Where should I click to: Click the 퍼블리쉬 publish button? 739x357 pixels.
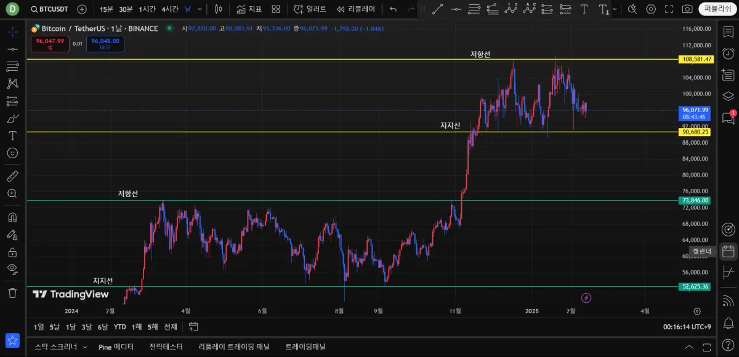717,9
